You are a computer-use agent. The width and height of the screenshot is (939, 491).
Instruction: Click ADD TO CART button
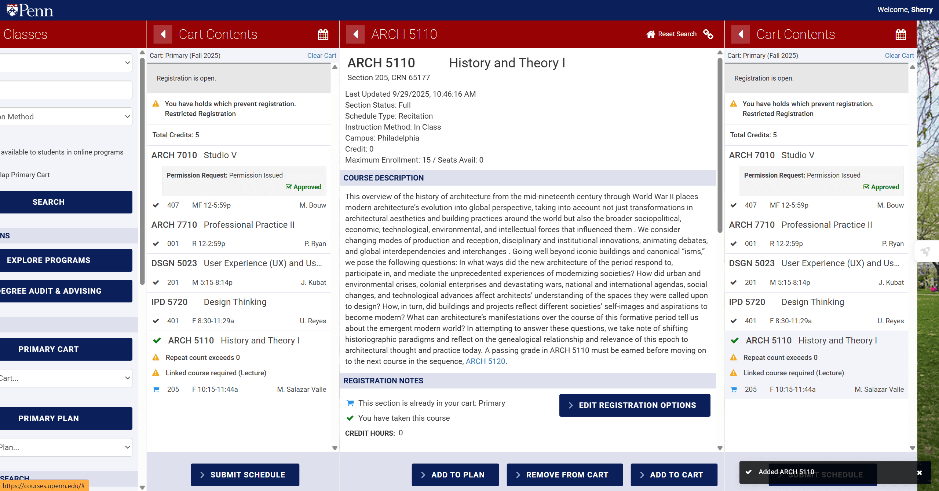click(x=674, y=475)
